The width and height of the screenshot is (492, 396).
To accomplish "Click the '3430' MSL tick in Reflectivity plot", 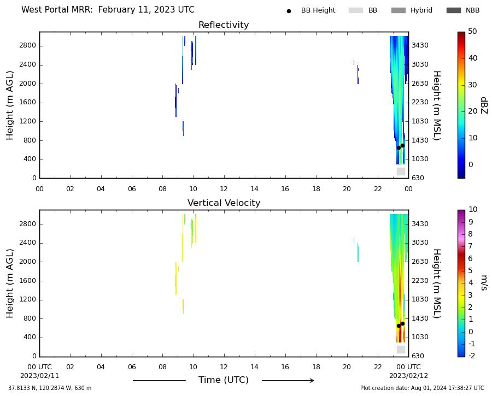I will click(420, 45).
